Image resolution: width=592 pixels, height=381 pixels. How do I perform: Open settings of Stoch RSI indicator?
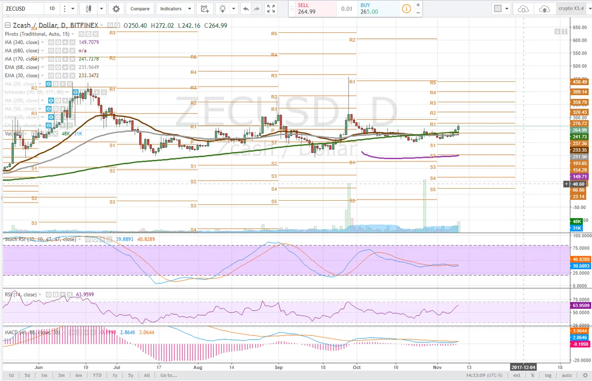pos(95,240)
